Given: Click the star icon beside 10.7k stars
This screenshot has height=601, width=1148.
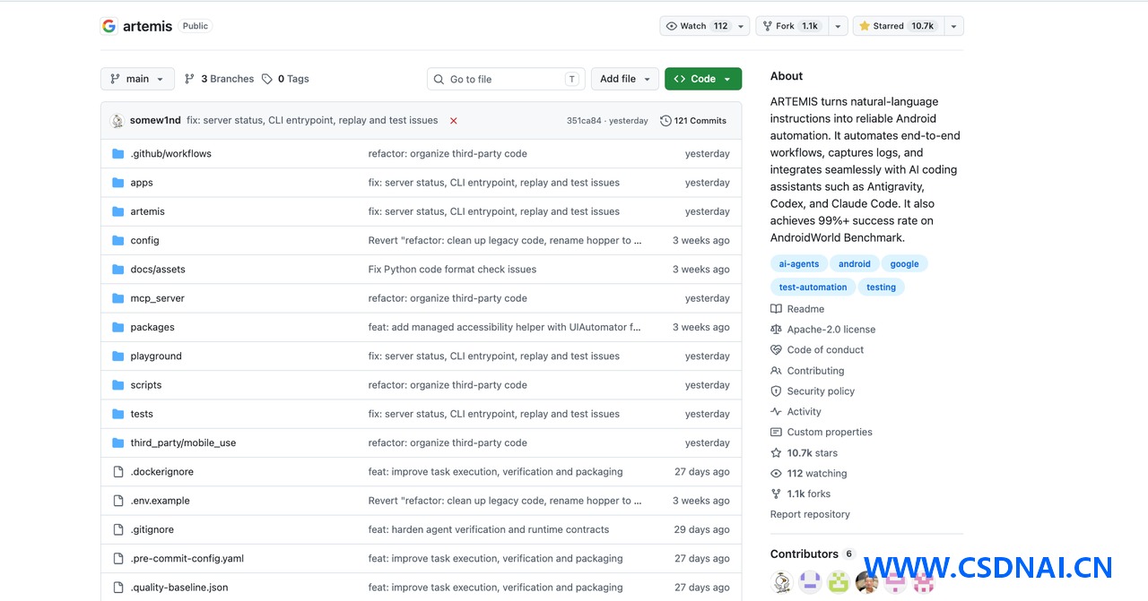Looking at the screenshot, I should [x=776, y=453].
